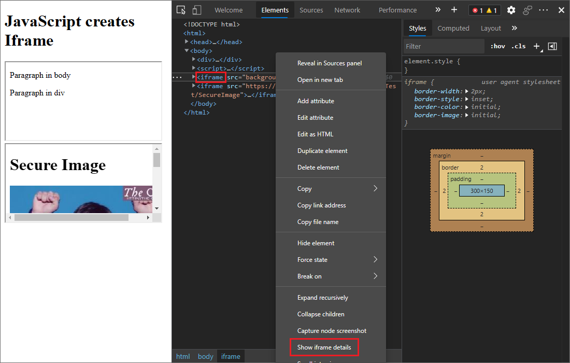Select Hide element
The image size is (570, 363).
[331, 243]
